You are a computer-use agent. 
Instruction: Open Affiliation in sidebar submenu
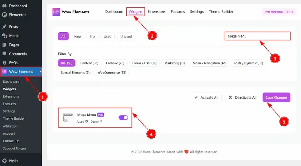tap(10, 126)
